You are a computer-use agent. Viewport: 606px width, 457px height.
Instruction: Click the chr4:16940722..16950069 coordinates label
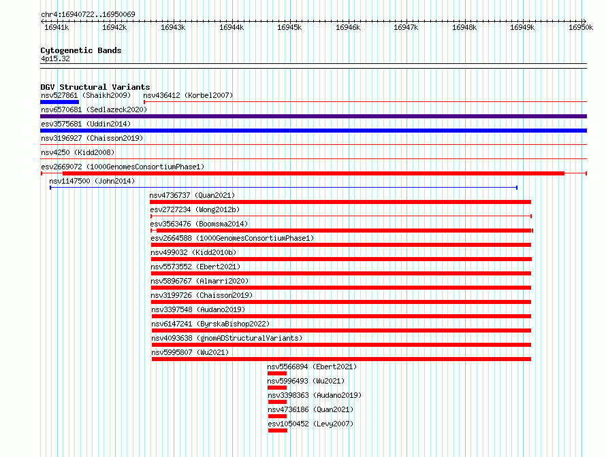(88, 14)
